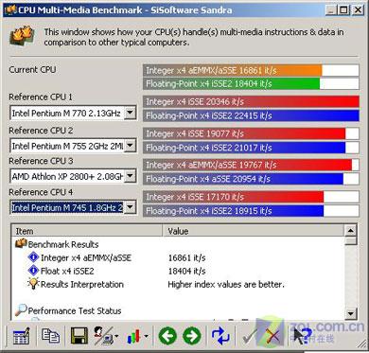This screenshot has width=369, height=353.
Task: Click the Item column header
Action: click(x=87, y=231)
